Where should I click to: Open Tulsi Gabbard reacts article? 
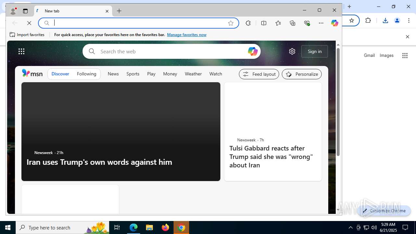[x=273, y=132]
